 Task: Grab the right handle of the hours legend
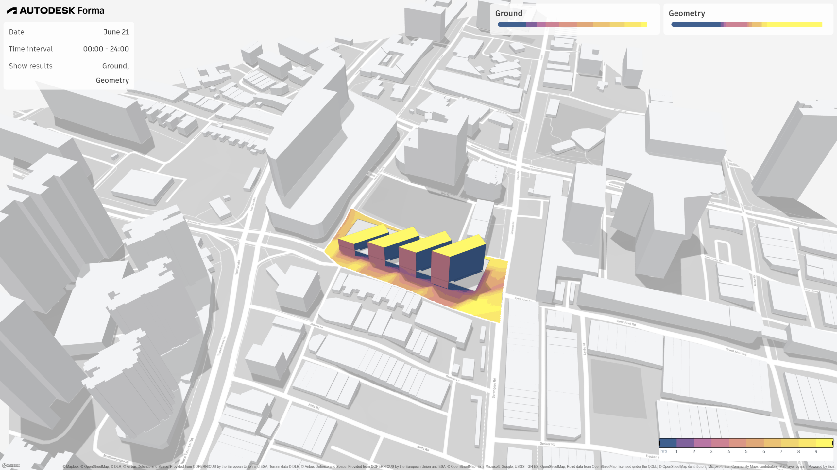point(832,443)
